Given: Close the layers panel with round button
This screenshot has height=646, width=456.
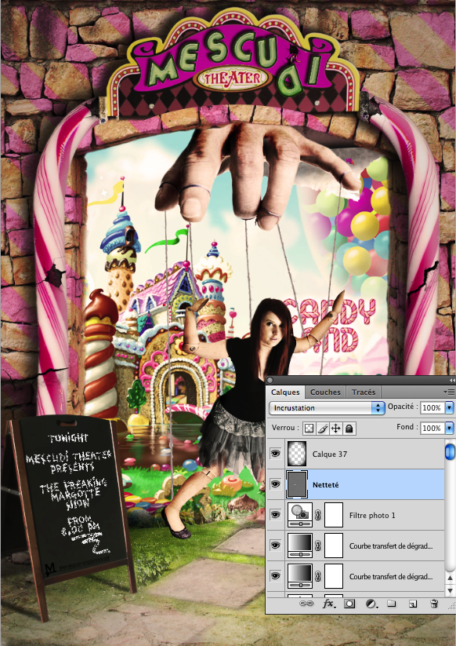Looking at the screenshot, I should (270, 380).
